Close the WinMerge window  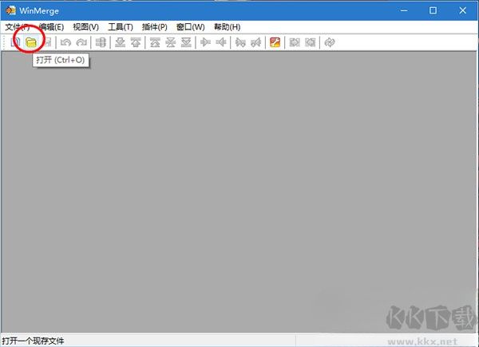[x=462, y=10]
